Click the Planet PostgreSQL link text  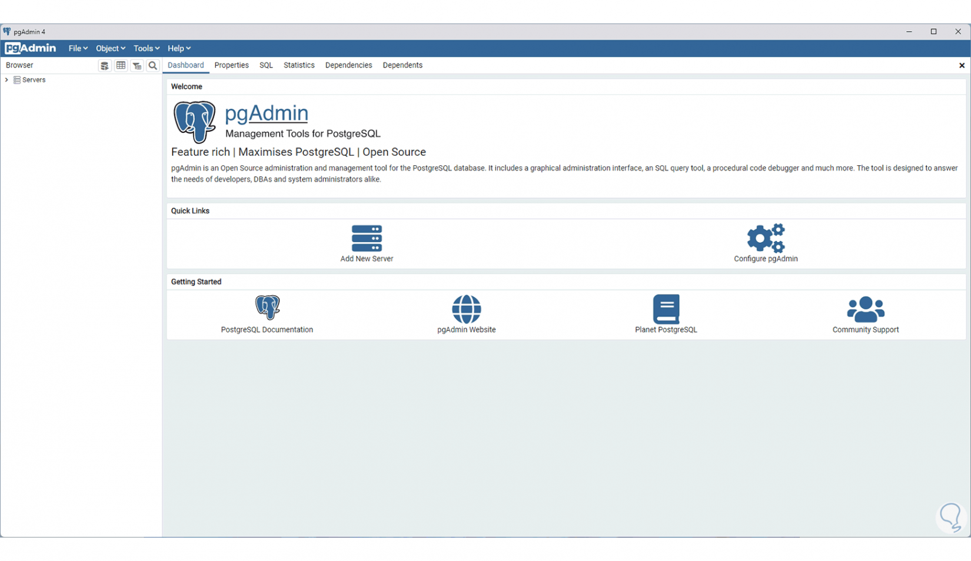[x=666, y=330]
